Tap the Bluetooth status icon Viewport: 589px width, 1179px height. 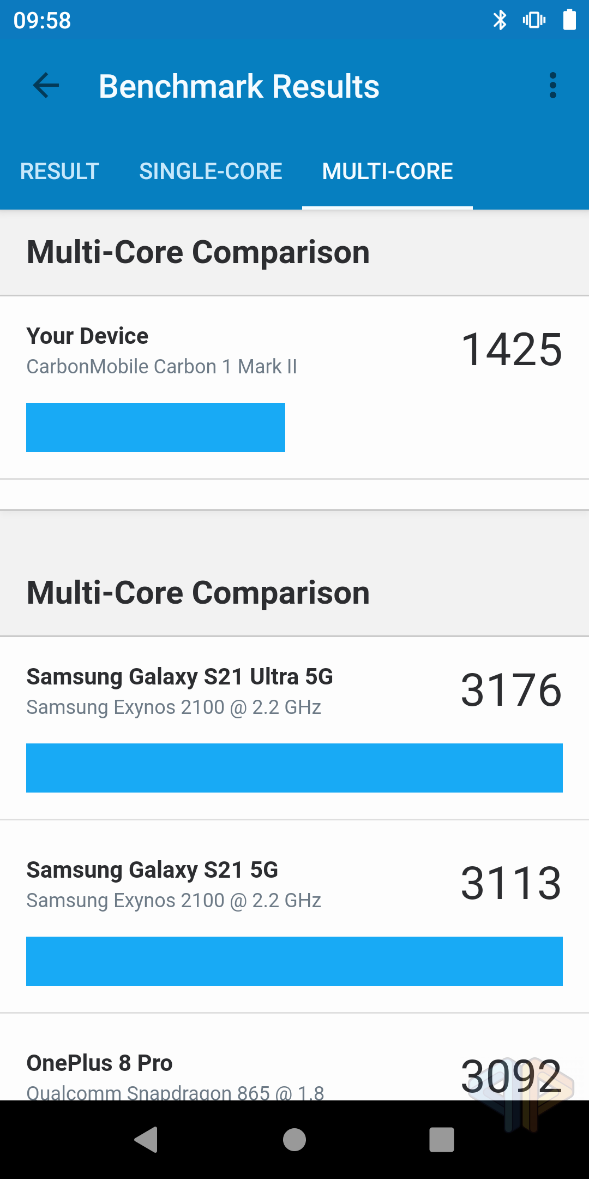tap(500, 20)
